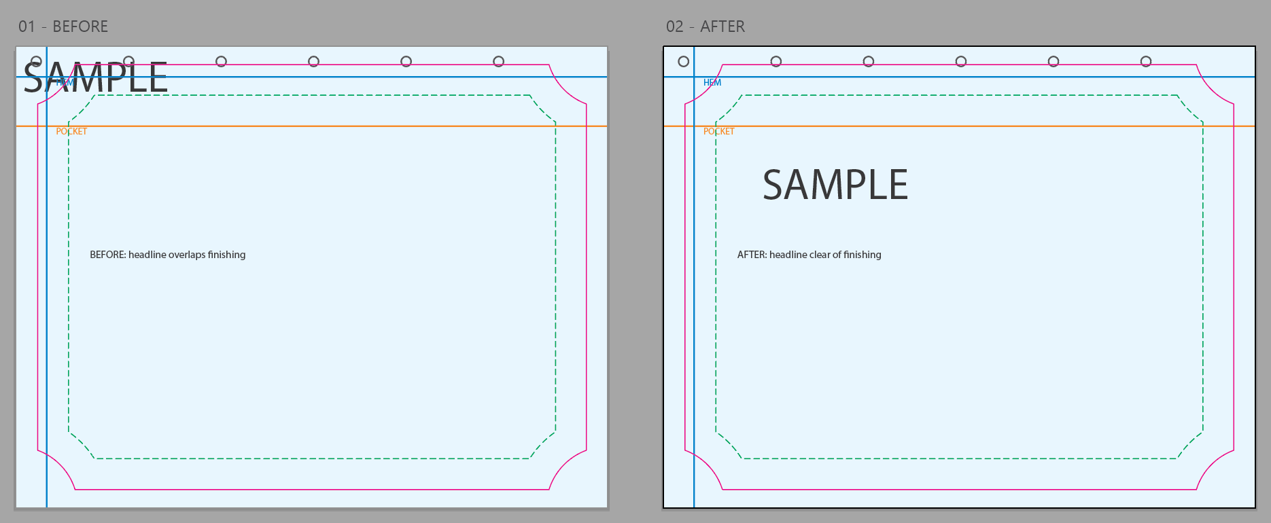Click the SAMPLE headline in the AFTER artboard
The image size is (1271, 523).
click(835, 185)
